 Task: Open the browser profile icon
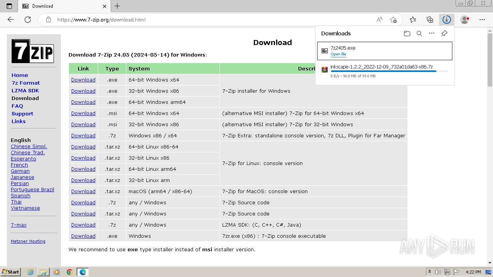coord(465,20)
